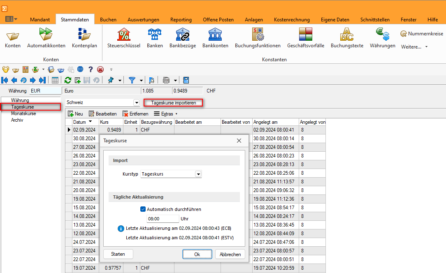
Task: Click the red circle X quick-access icon
Action: 100,69
